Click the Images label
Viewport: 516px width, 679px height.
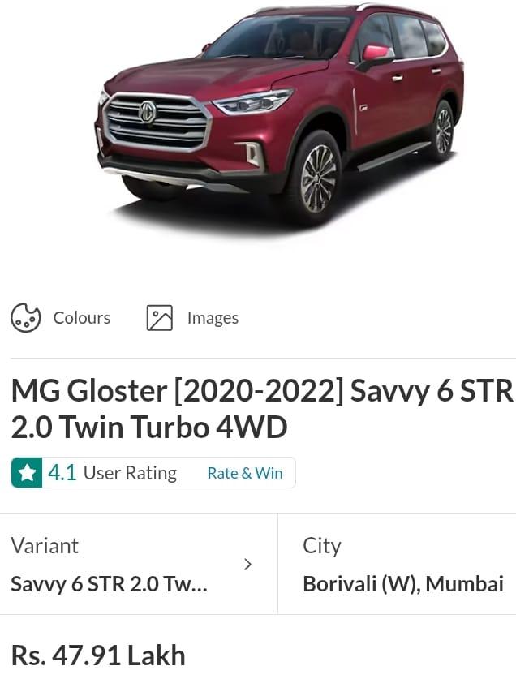coord(213,318)
